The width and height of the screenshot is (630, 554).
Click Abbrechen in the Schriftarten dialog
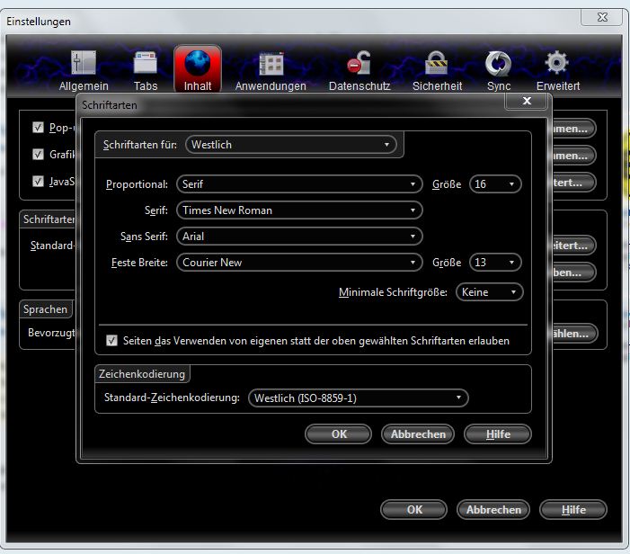click(x=418, y=434)
